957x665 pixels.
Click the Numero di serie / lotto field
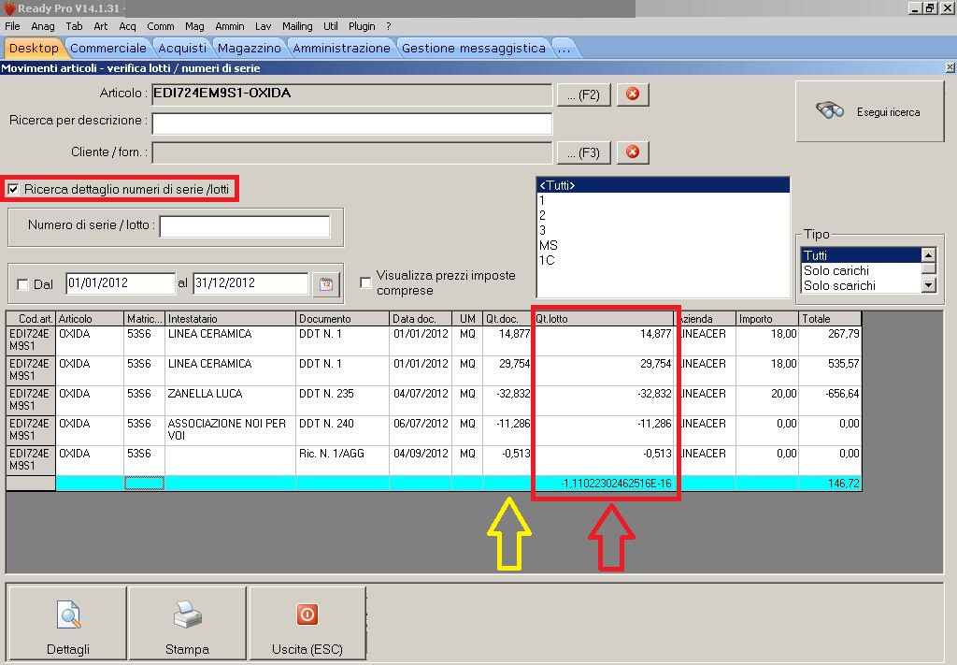point(245,226)
